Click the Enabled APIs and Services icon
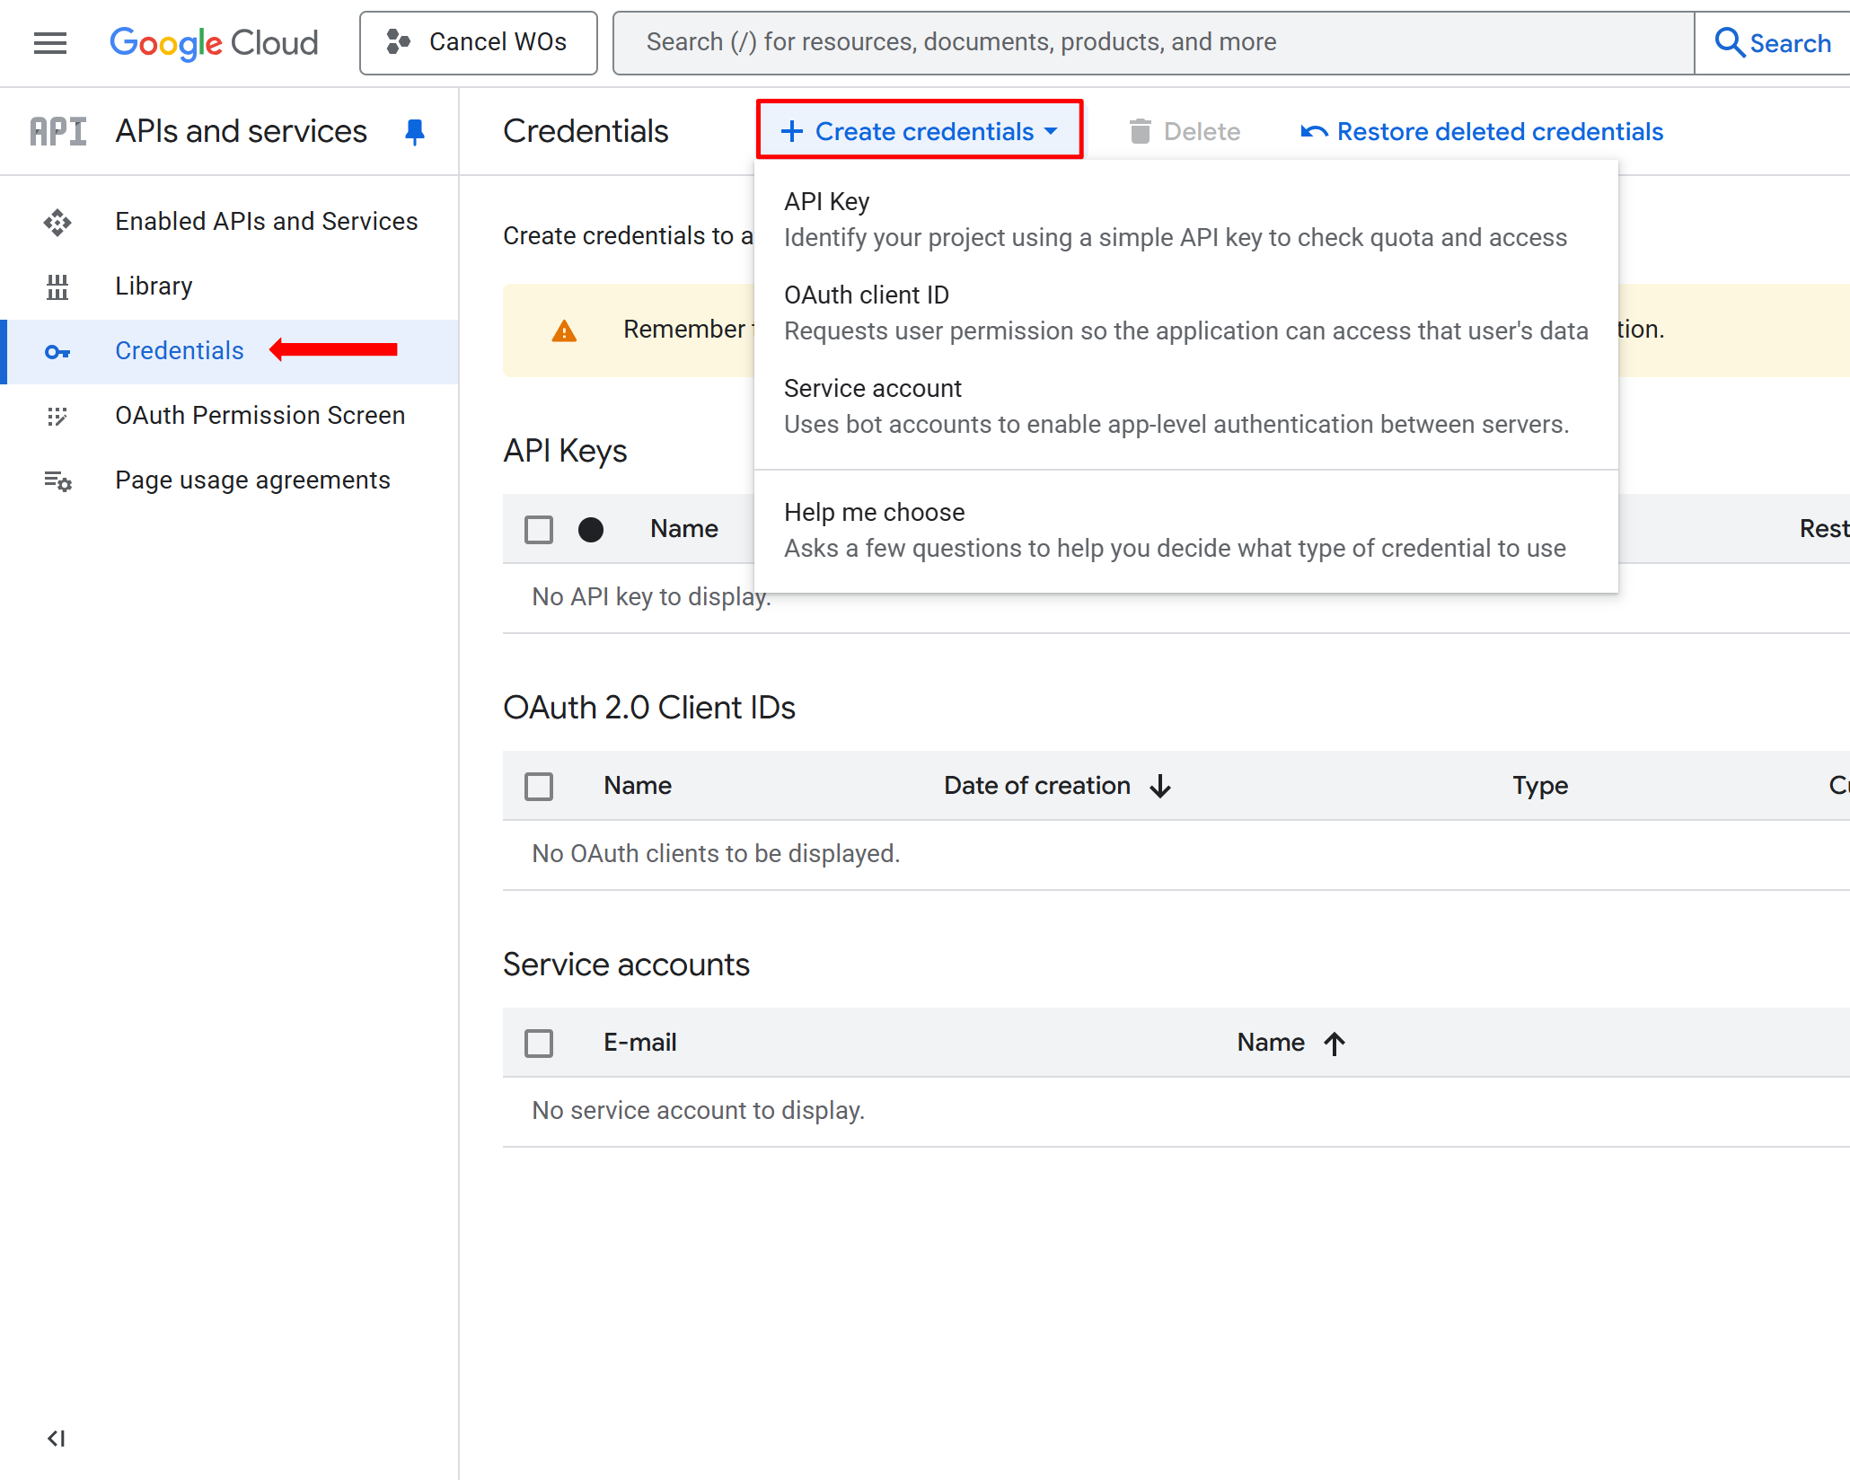 point(57,222)
